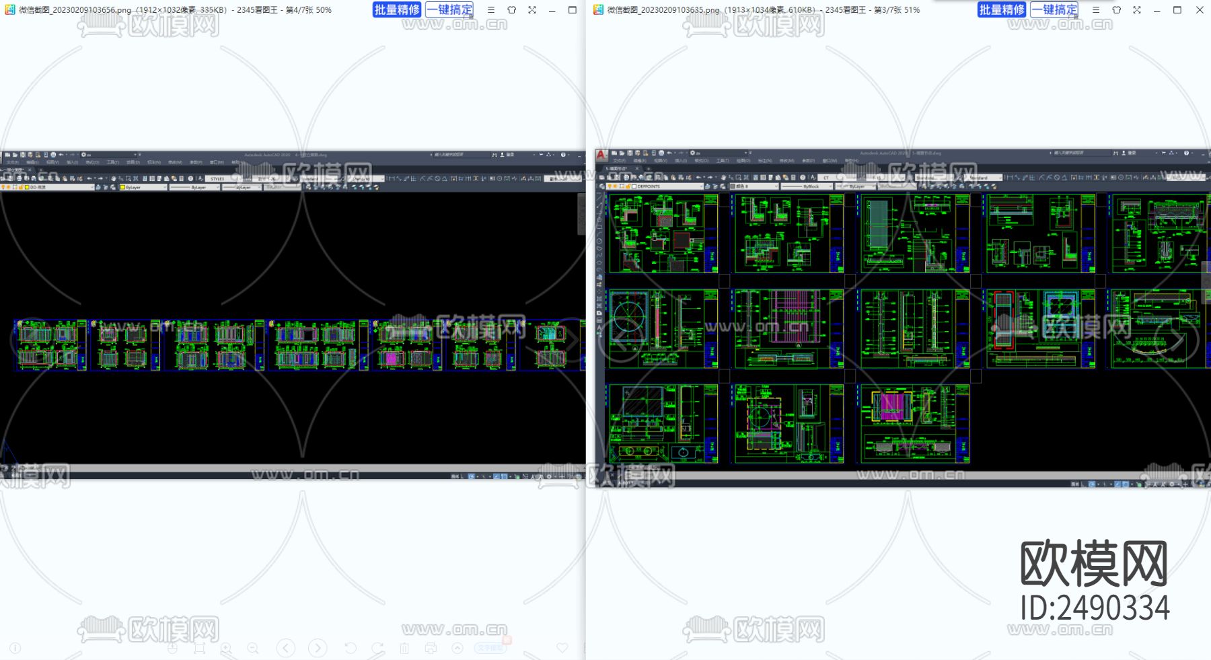Enter fullscreen in the right viewer window

click(x=1137, y=10)
